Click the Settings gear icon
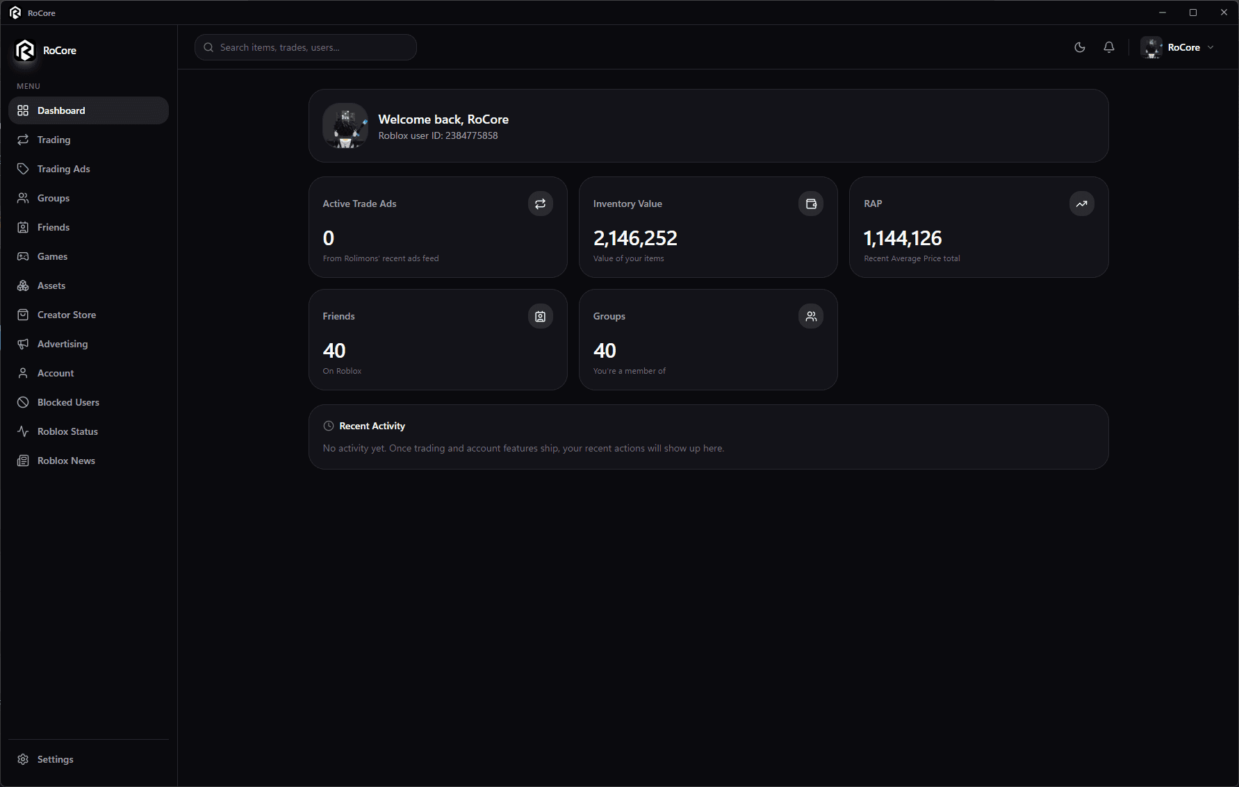 click(23, 759)
